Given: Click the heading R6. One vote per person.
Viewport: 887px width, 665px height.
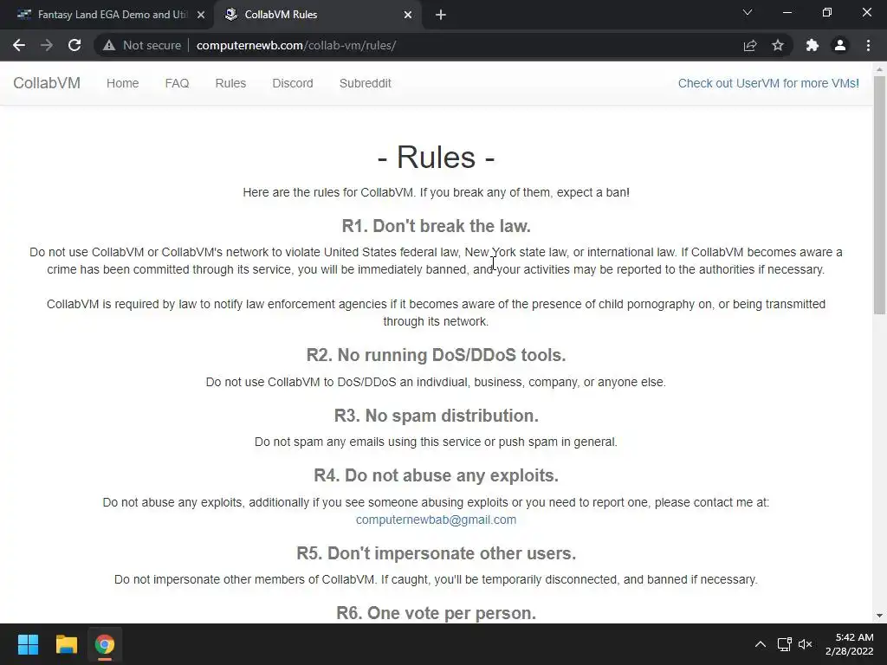Looking at the screenshot, I should point(437,613).
